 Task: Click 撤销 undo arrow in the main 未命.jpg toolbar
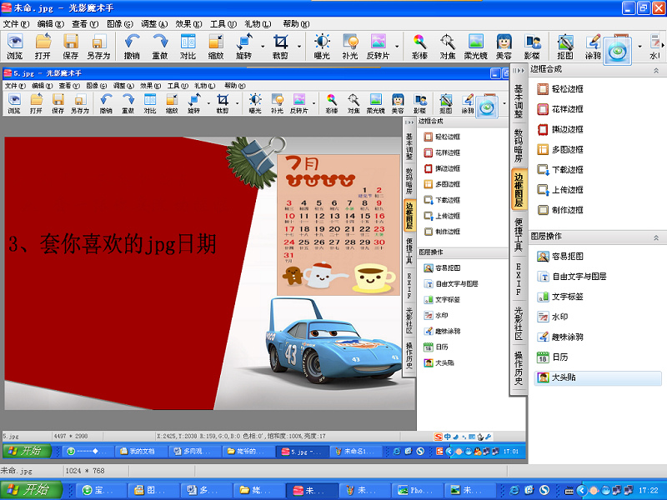tap(133, 47)
